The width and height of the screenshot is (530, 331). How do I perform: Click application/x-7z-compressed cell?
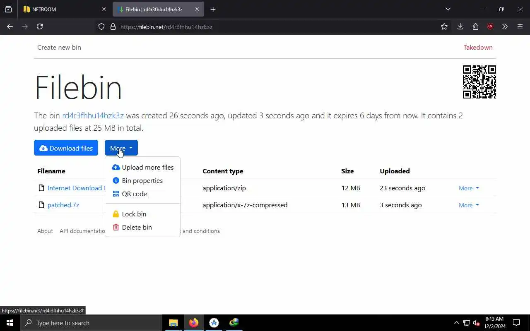[x=245, y=205]
